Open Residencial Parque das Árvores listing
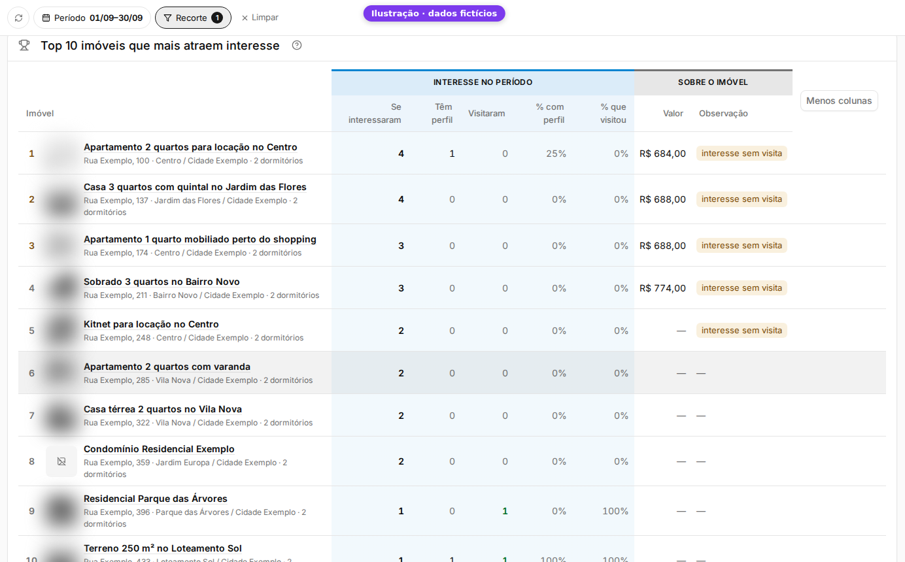The width and height of the screenshot is (905, 562). coord(156,499)
